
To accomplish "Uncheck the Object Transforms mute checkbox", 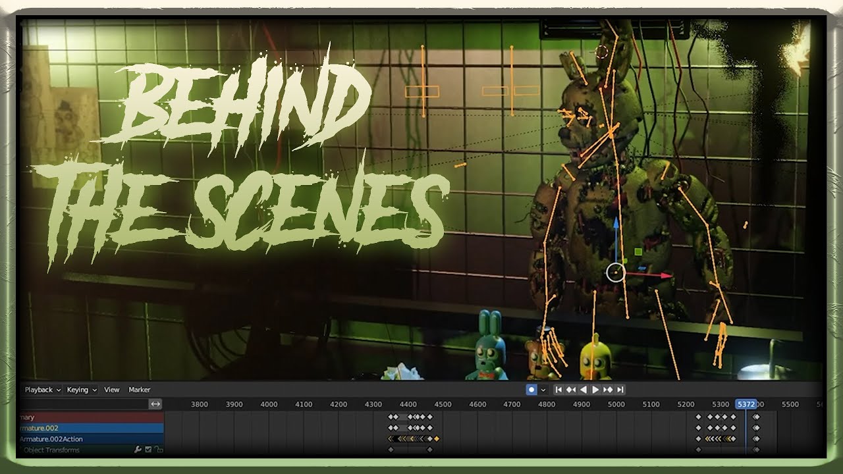I will point(148,450).
